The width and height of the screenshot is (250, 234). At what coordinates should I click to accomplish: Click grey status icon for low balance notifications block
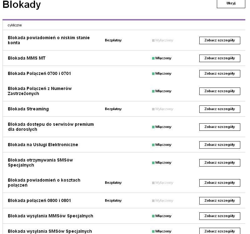(x=153, y=40)
